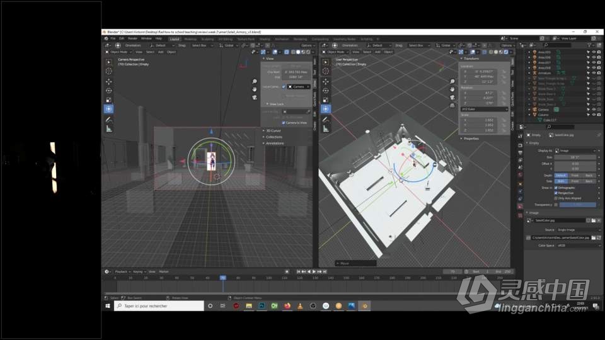605x340 pixels.
Task: Activate the Move tool in left viewport
Action: 109,81
